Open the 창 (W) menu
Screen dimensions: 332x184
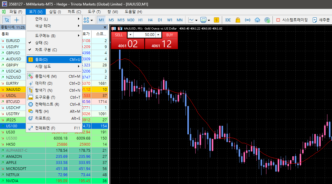(113, 12)
